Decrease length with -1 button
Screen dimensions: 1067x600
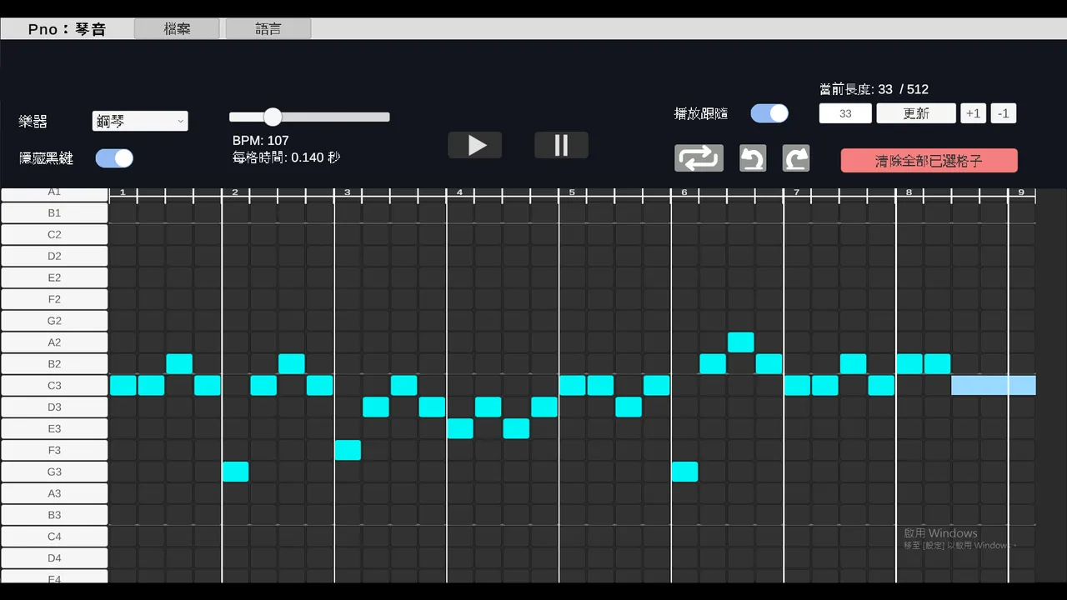coord(1004,113)
